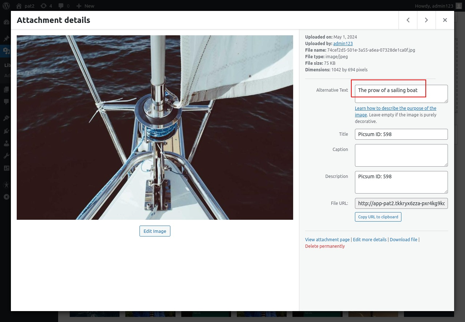Screen dimensions: 465x322
Task: Click the Download file link
Action: tap(404, 239)
